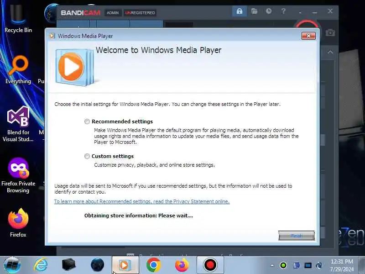Launch Firefox from the taskbar
This screenshot has height=274, width=365.
pos(182,265)
